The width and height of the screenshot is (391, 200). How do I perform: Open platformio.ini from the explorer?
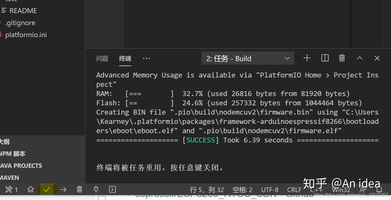26,35
